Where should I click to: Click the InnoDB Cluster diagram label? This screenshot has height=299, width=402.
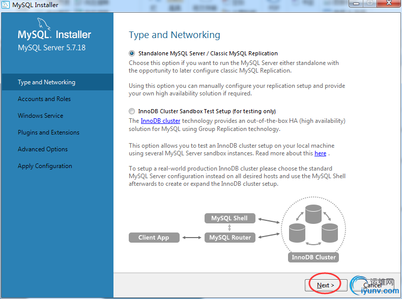pyautogui.click(x=313, y=257)
